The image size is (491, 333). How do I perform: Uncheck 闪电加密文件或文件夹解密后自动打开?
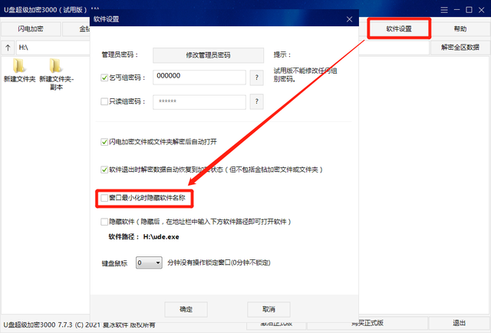(104, 142)
